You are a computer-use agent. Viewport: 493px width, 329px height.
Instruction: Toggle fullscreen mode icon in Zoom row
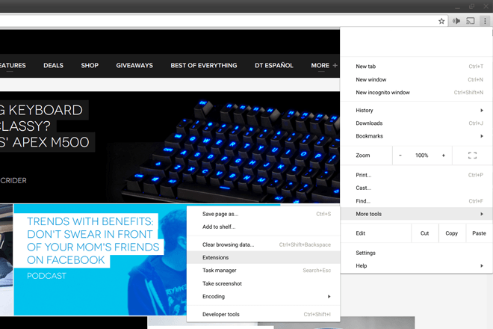point(472,156)
